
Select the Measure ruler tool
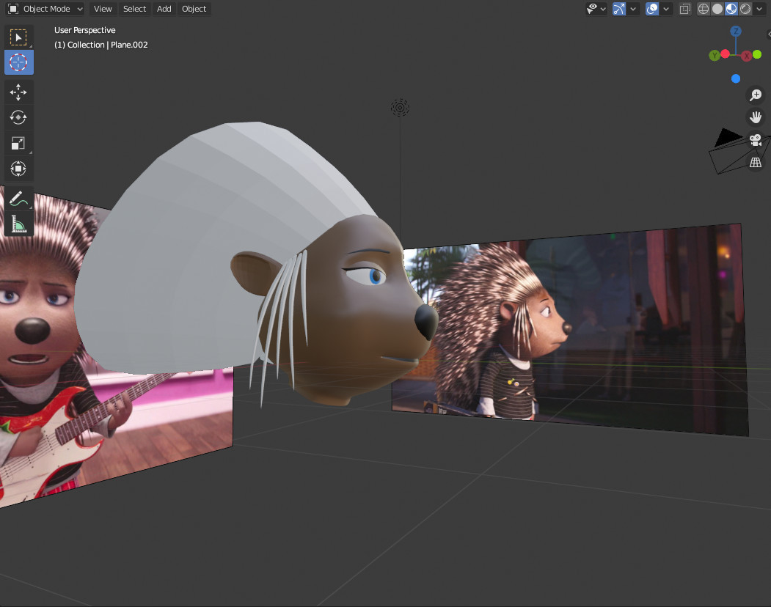pos(18,224)
